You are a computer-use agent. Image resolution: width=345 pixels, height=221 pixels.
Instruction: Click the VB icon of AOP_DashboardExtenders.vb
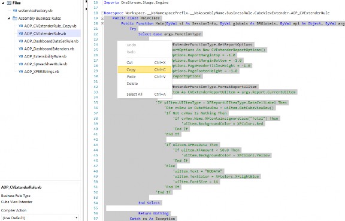point(21,49)
